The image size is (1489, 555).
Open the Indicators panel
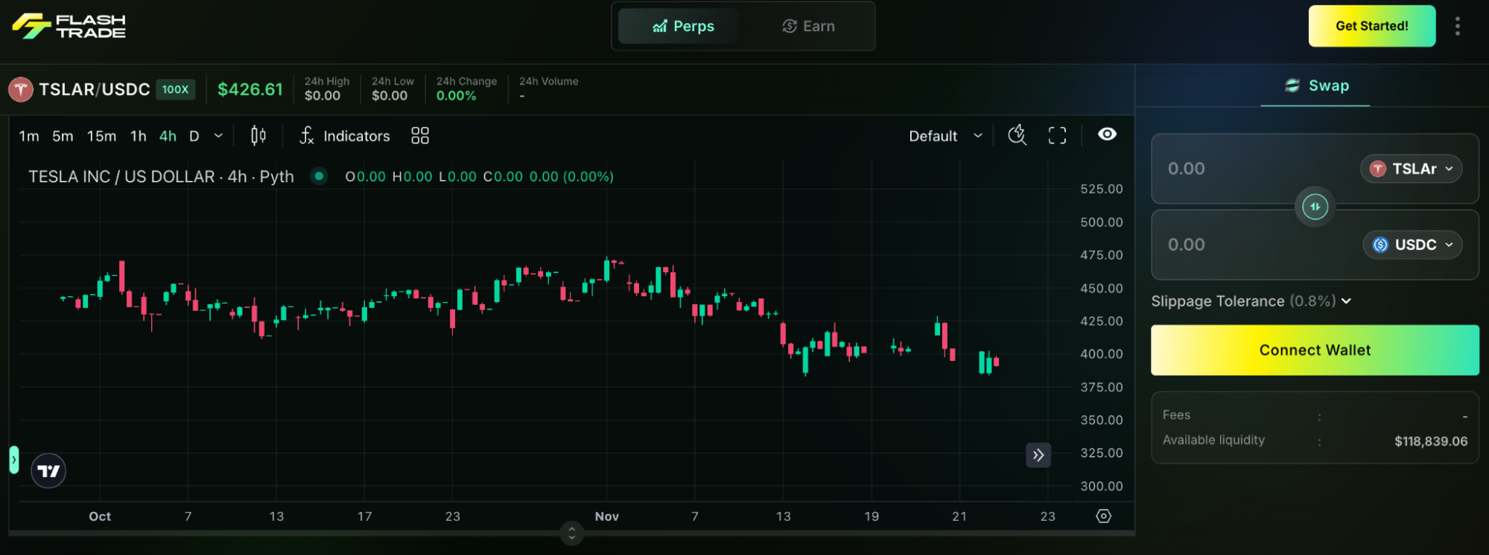coord(345,136)
